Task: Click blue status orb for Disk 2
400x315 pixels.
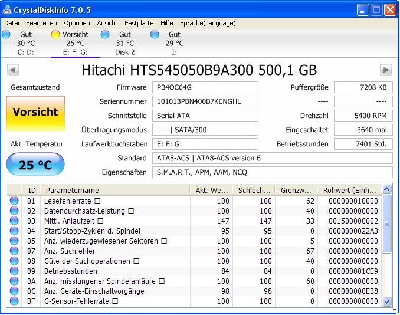Action: click(105, 34)
